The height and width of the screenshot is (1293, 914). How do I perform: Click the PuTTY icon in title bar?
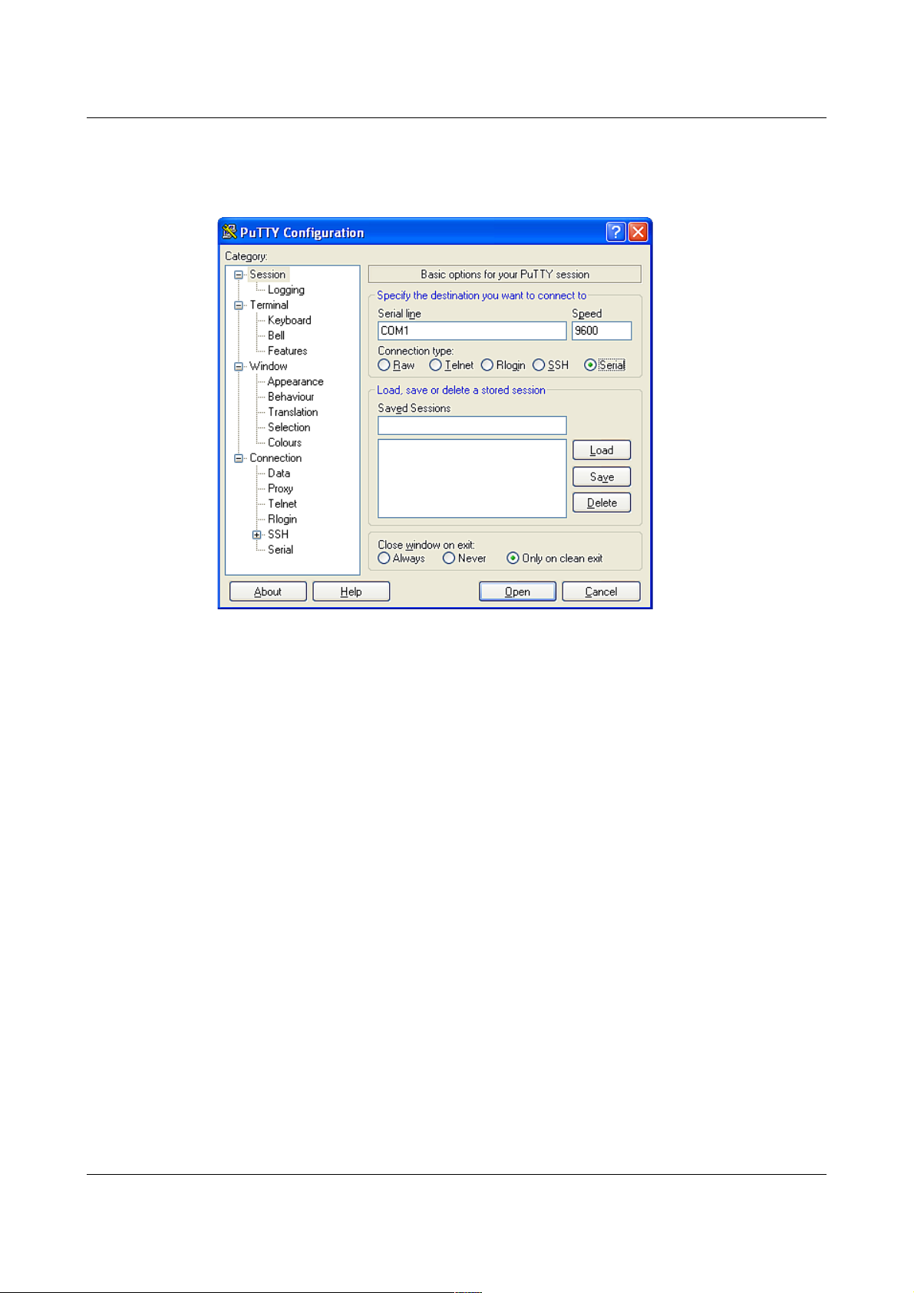pyautogui.click(x=229, y=232)
